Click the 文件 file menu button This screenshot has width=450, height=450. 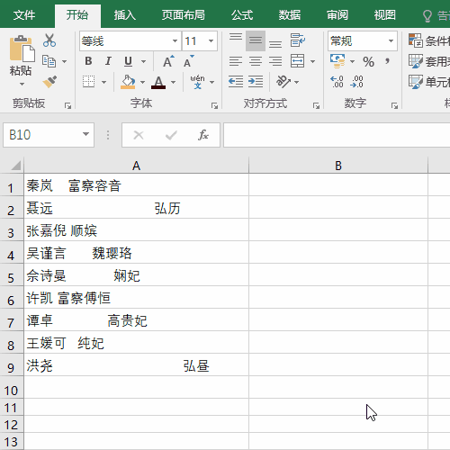coord(24,15)
